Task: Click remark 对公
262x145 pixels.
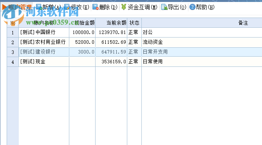Action: [148, 32]
